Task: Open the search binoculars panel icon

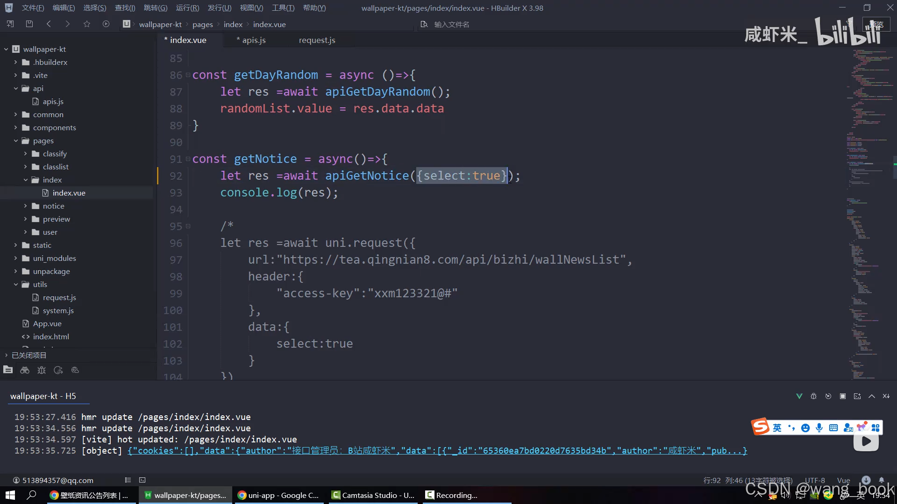Action: pyautogui.click(x=25, y=370)
